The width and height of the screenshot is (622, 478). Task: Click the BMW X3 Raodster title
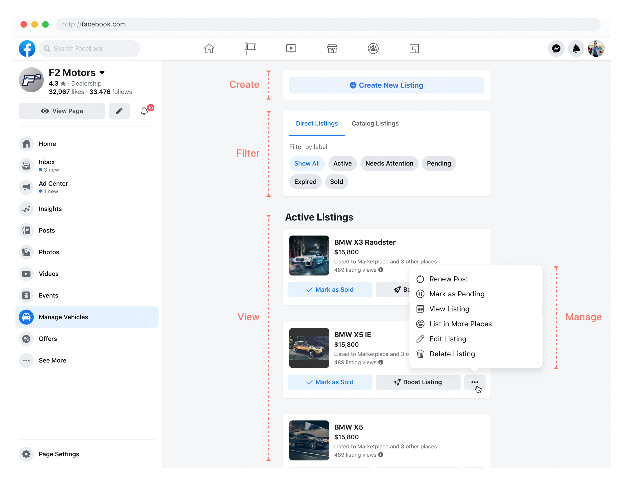tap(365, 242)
